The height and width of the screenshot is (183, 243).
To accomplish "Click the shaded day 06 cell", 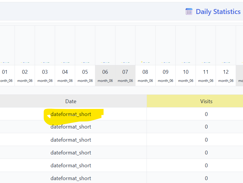I will [105, 75].
